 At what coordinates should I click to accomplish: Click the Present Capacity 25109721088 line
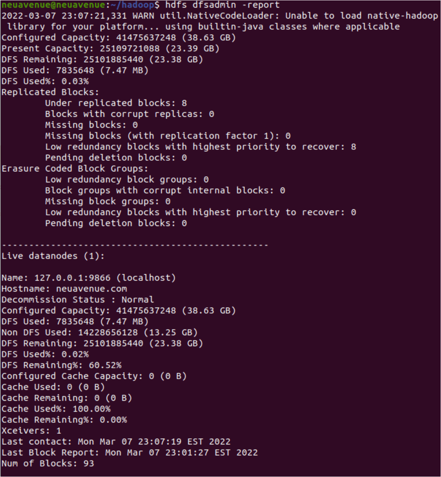point(110,49)
